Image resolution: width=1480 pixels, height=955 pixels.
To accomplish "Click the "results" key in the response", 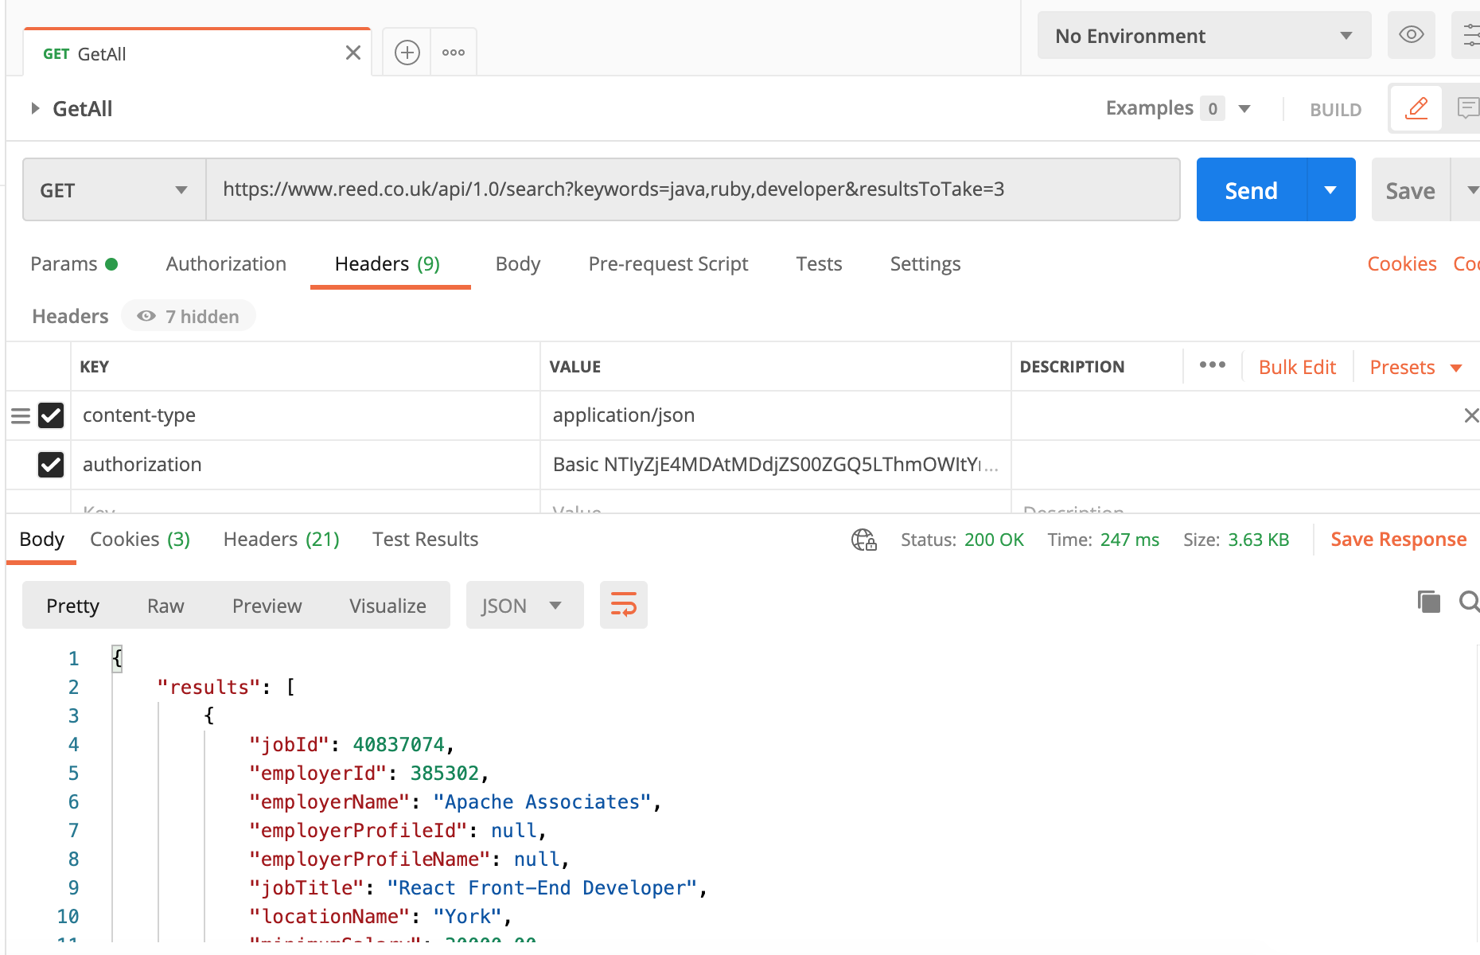I will (210, 687).
